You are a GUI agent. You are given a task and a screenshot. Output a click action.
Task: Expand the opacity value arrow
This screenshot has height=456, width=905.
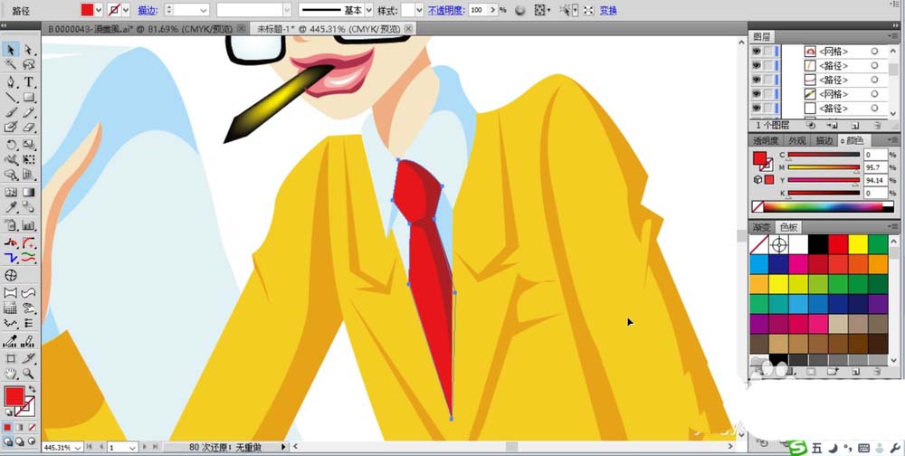coord(492,10)
